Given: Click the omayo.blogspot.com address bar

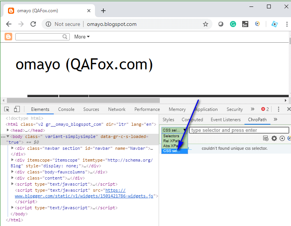Looking at the screenshot, I should (x=111, y=24).
